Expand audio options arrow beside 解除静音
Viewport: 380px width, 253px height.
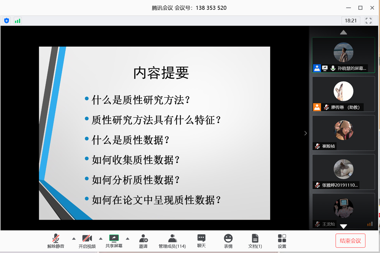coord(74,239)
